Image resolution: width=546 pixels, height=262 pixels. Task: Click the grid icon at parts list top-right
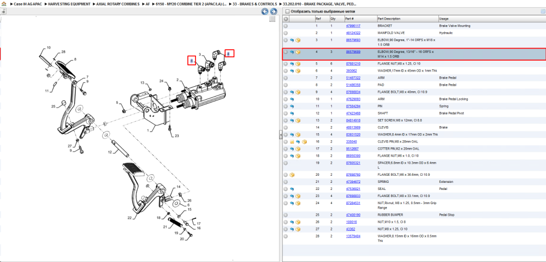(543, 11)
